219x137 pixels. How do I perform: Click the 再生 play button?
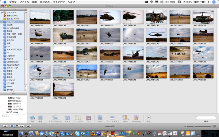tap(148, 117)
